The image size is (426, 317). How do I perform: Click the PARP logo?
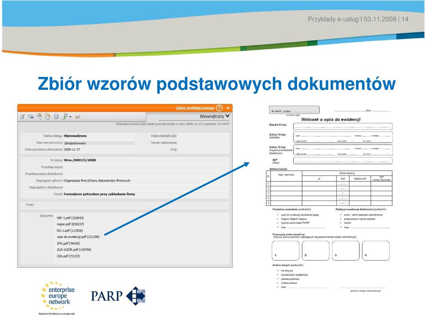pos(118,296)
